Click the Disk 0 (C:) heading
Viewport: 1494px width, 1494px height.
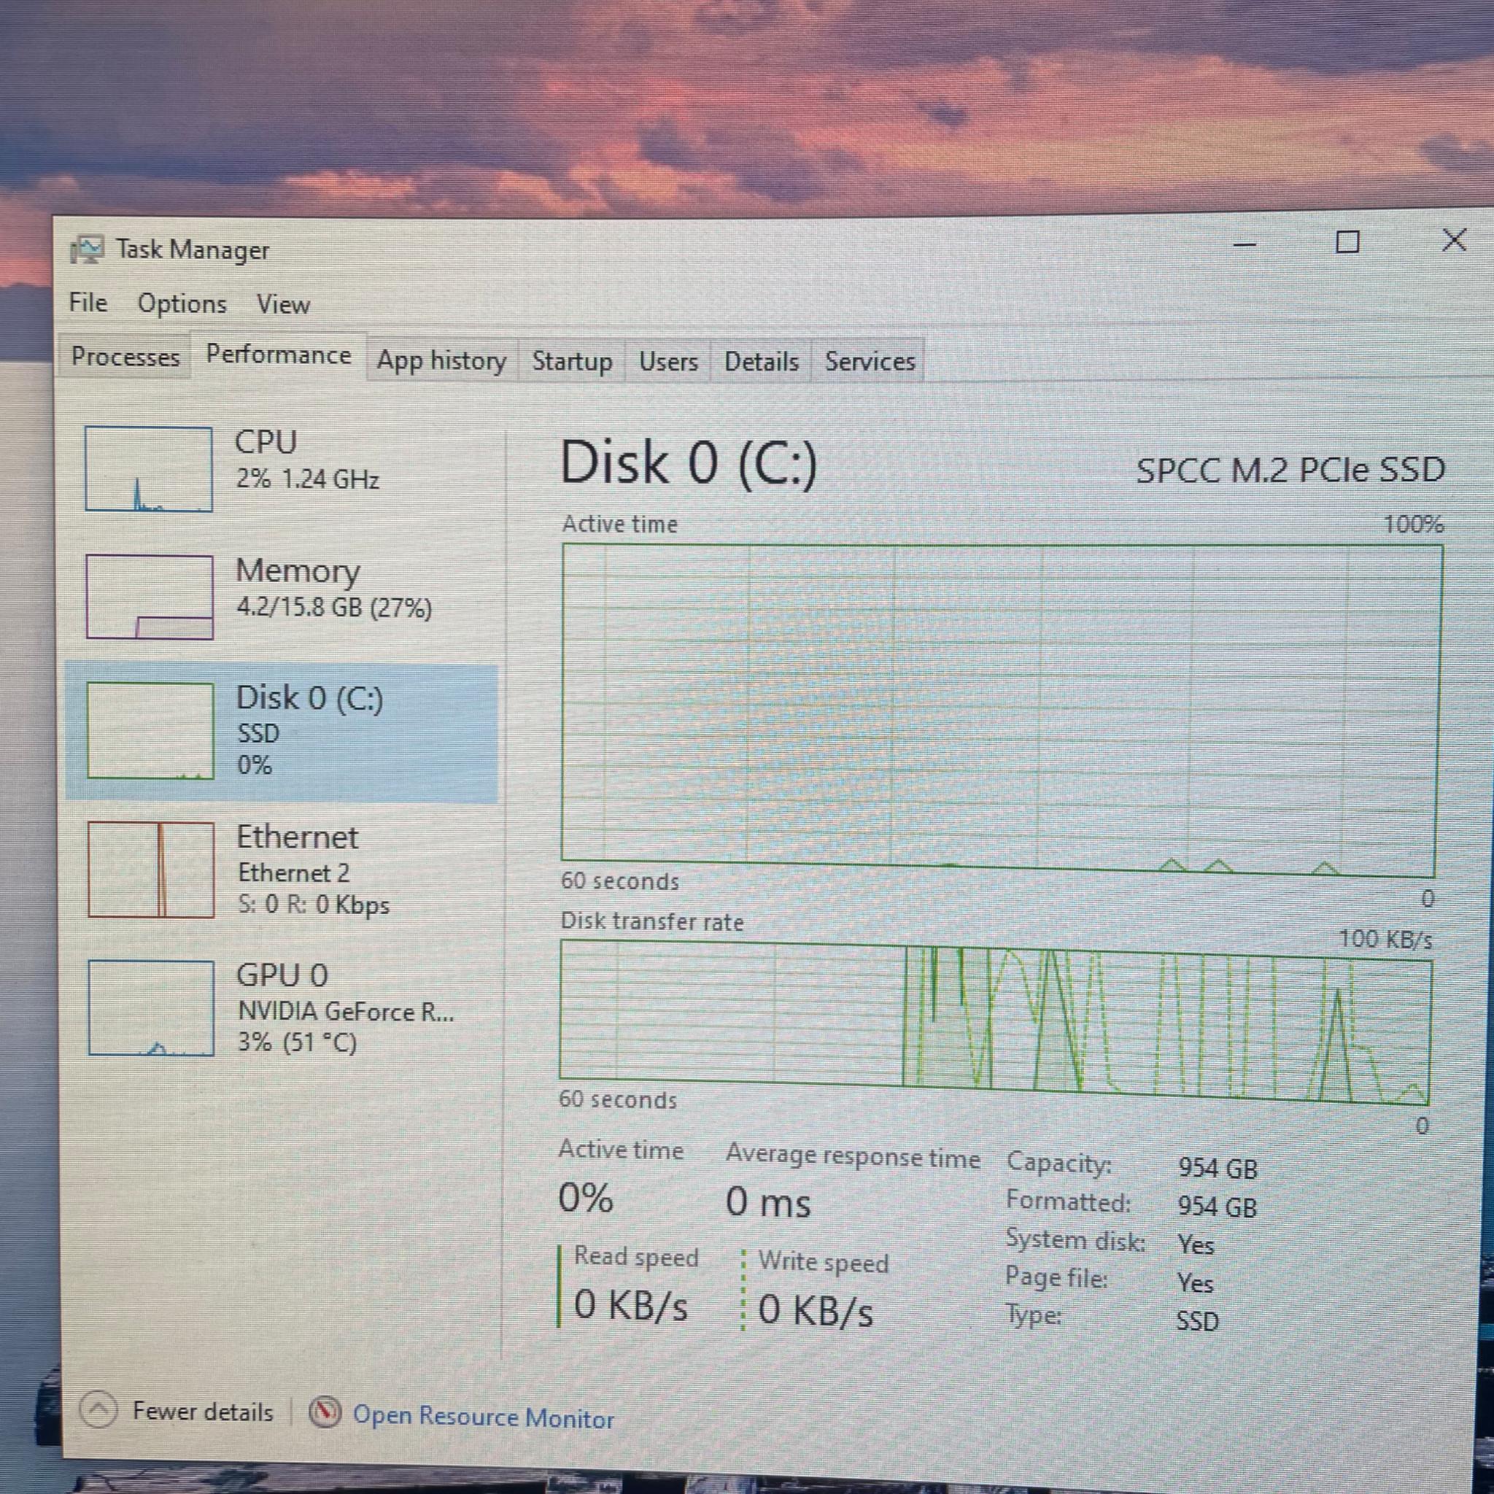tap(688, 463)
